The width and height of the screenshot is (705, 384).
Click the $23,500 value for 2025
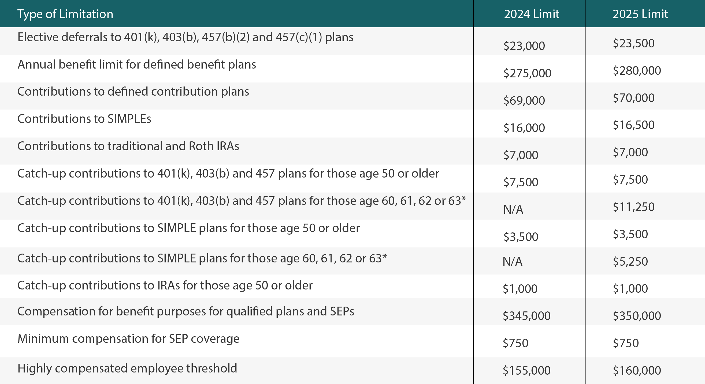click(x=634, y=43)
